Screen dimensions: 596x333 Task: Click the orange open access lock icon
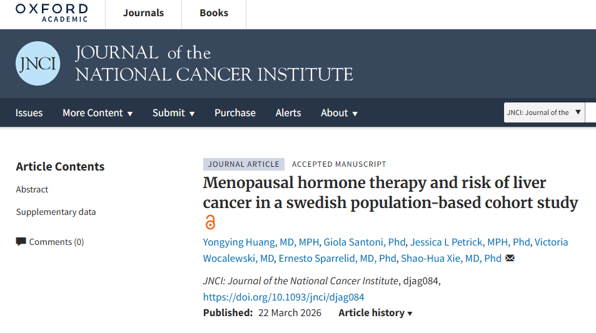210,222
